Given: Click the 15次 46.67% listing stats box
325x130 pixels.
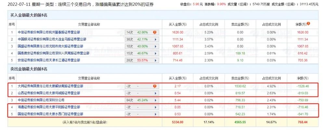Looking at the screenshot, I should (x=142, y=53).
